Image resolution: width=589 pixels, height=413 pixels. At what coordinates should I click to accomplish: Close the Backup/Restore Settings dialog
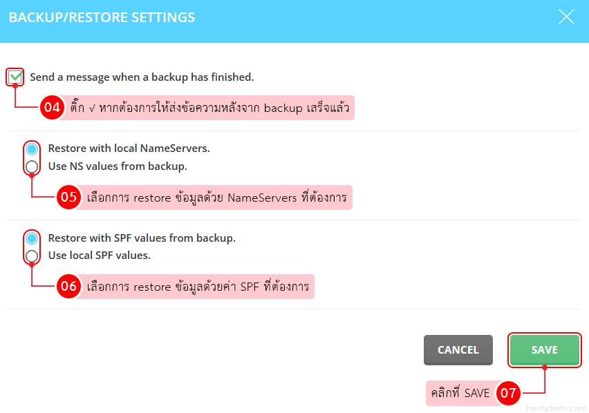(566, 17)
